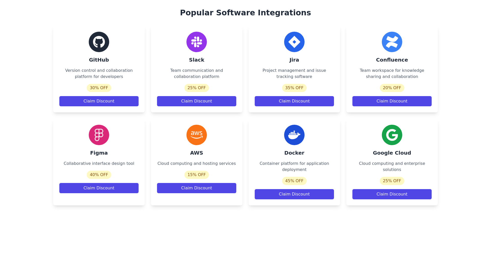Select the Google Cloud card title

[x=392, y=153]
